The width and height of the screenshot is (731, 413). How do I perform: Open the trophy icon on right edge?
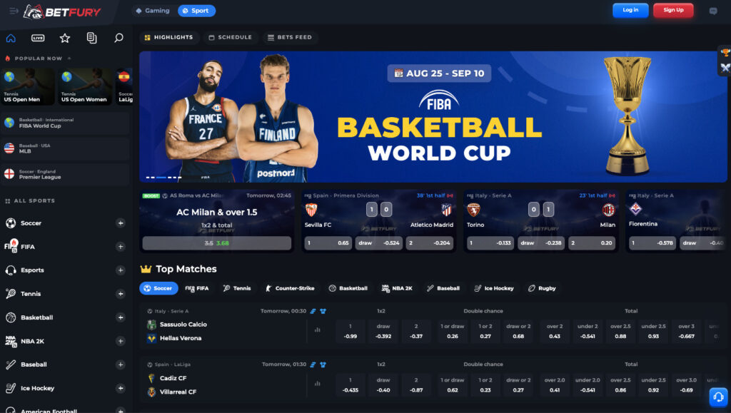click(x=725, y=53)
